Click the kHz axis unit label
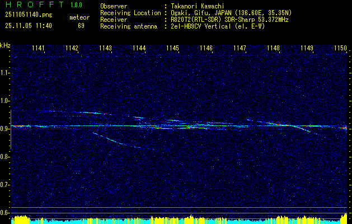 tap(5, 45)
